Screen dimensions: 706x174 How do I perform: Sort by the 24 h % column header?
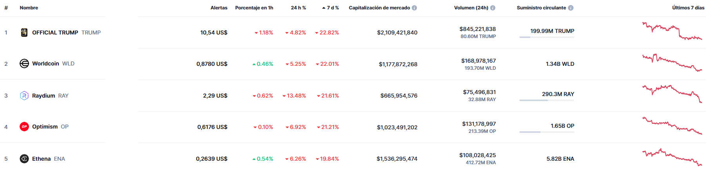coord(298,8)
